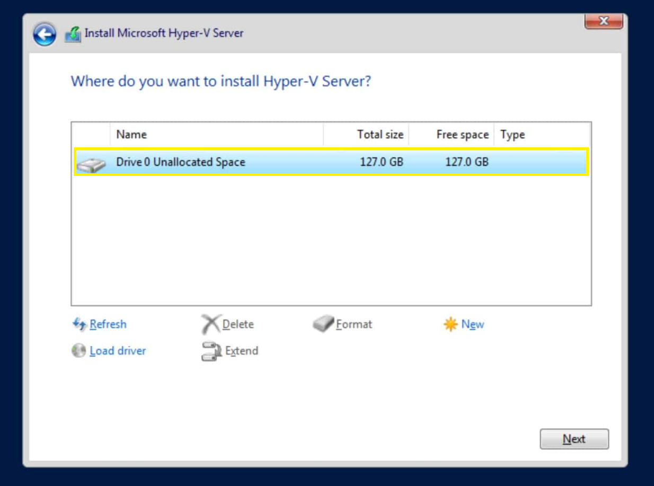Open the Load driver link

[x=118, y=351]
